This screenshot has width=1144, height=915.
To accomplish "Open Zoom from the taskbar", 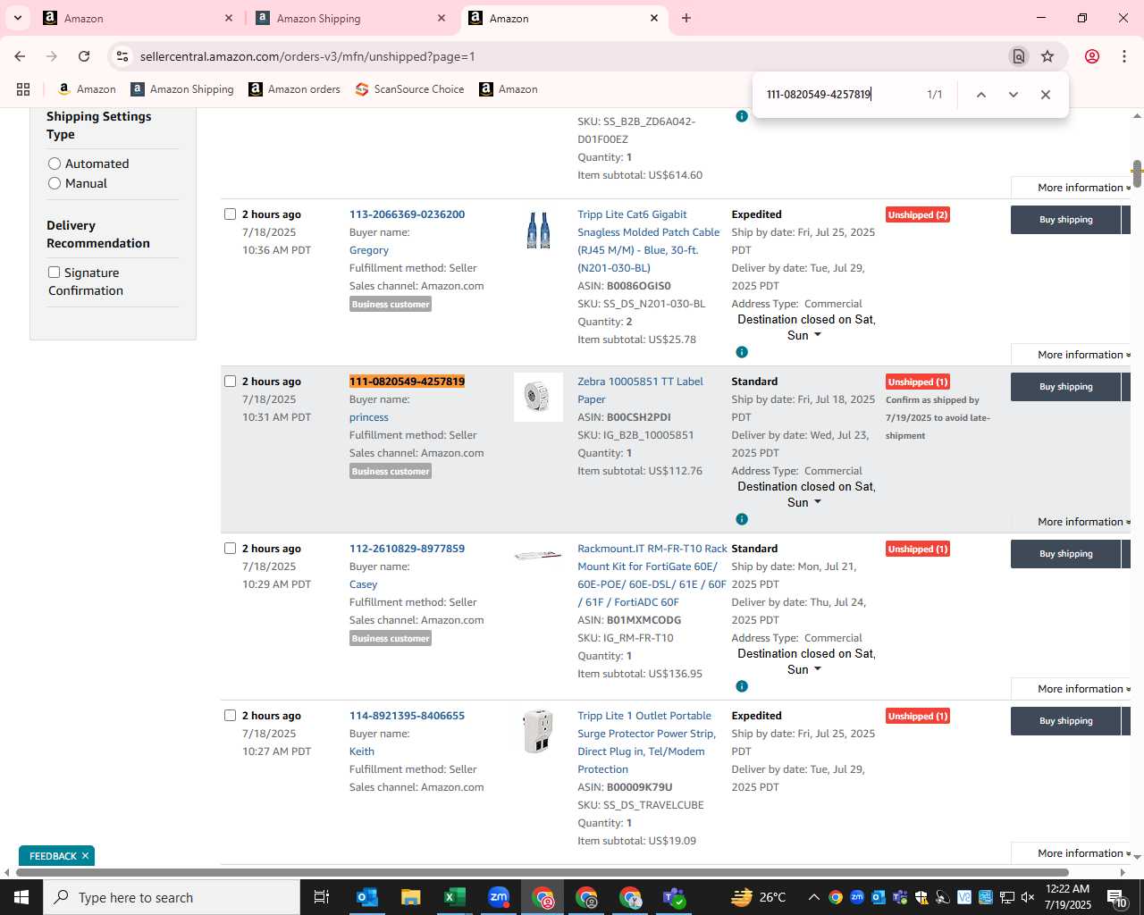I will coord(499,897).
